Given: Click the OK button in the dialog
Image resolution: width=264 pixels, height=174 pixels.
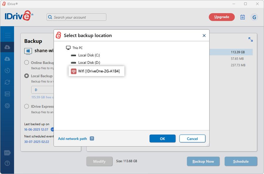Looking at the screenshot, I should [x=162, y=138].
